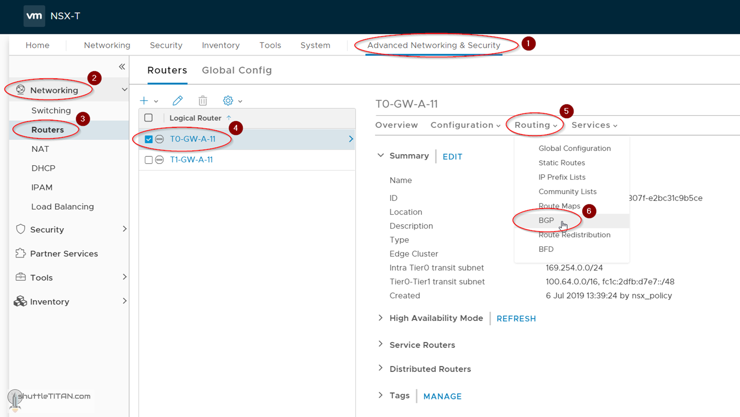This screenshot has width=740, height=417.
Task: Uncheck the T0-GW-A-11 checkbox
Action: coord(149,139)
